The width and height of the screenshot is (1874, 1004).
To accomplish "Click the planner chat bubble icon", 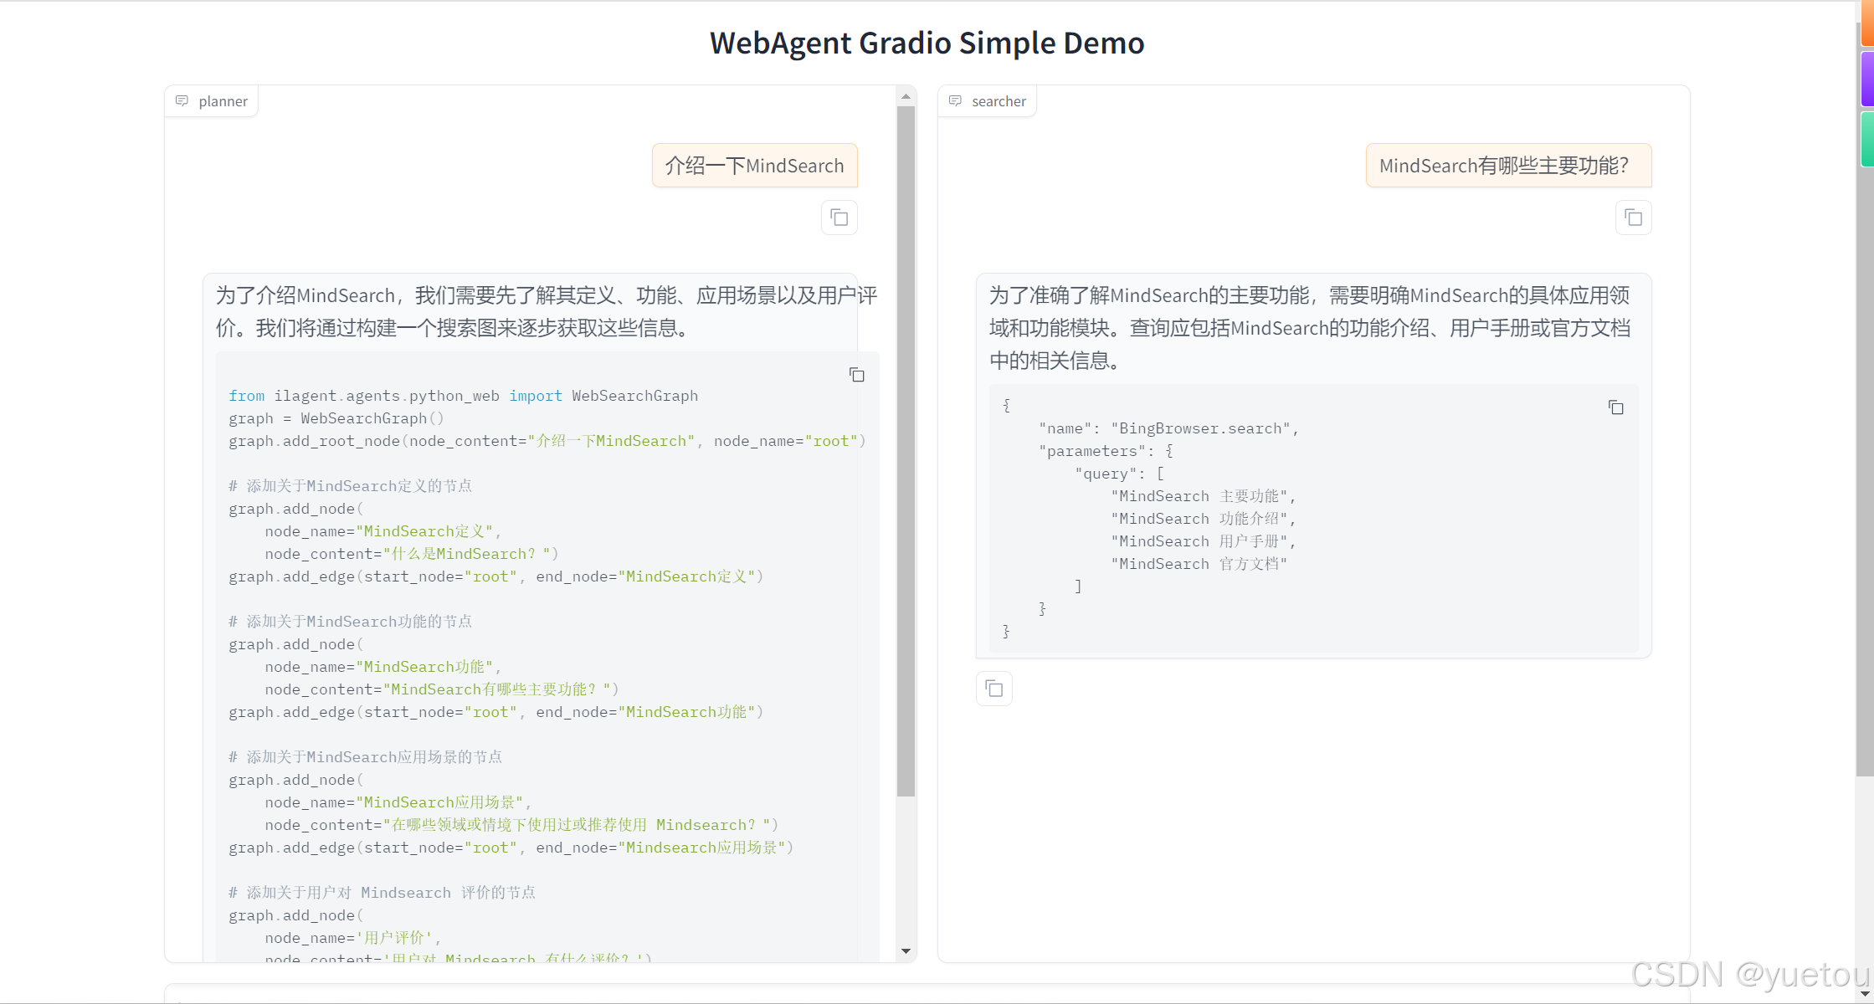I will click(182, 101).
